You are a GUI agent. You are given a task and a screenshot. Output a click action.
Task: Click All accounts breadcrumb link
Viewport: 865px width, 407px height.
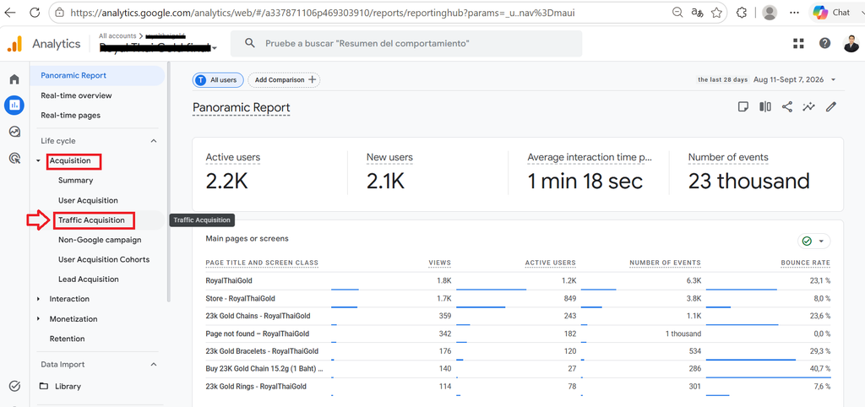tap(117, 35)
